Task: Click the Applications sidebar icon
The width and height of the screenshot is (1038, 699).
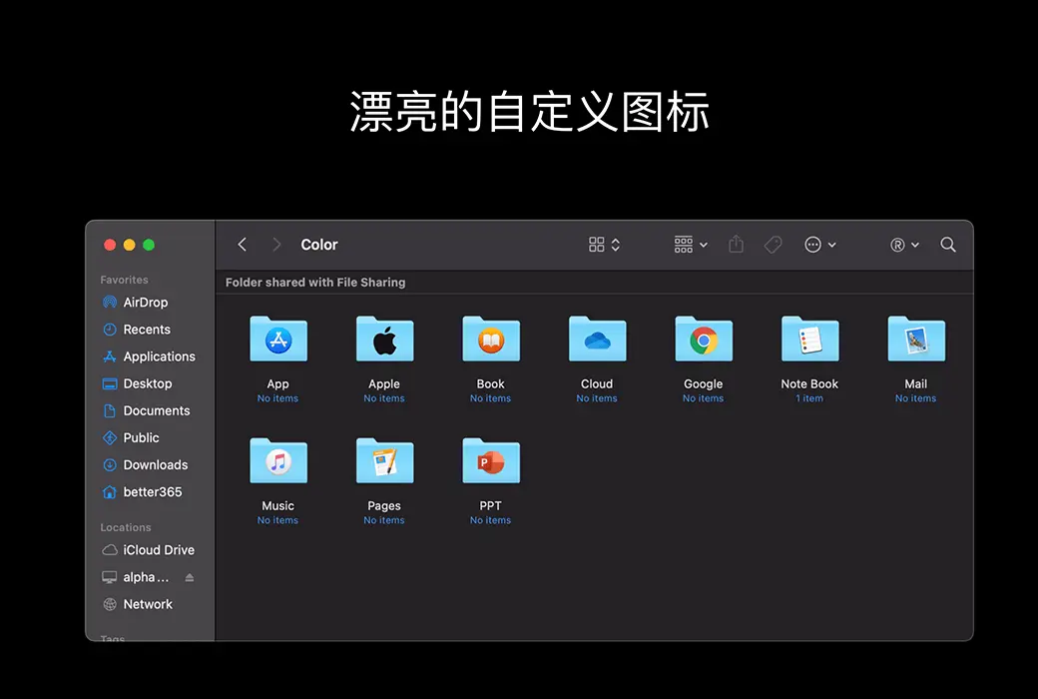Action: point(110,356)
